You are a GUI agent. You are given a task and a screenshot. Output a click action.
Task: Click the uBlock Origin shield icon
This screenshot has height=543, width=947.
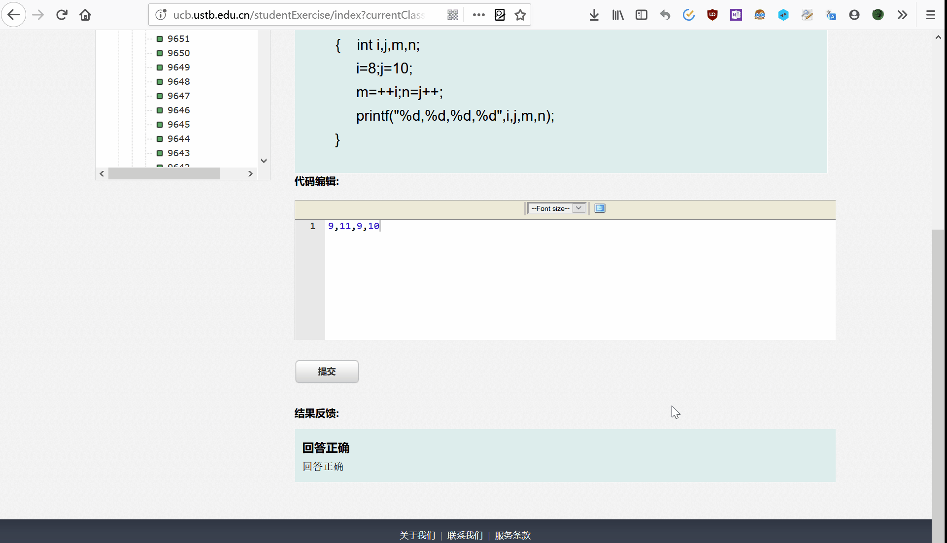pyautogui.click(x=712, y=15)
